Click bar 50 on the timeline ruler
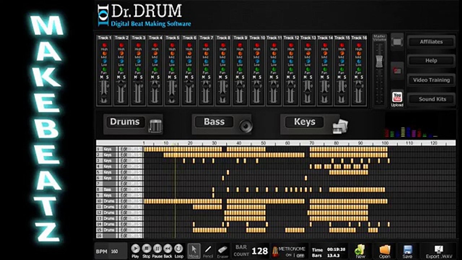The image size is (462, 260). [263, 143]
